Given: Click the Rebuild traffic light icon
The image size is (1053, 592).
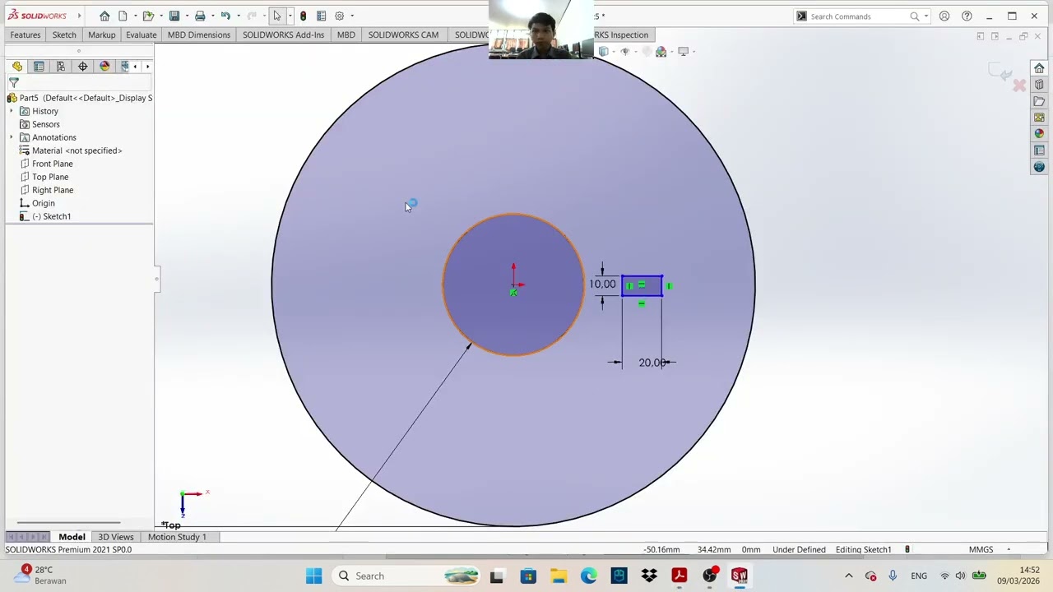Looking at the screenshot, I should 303,16.
